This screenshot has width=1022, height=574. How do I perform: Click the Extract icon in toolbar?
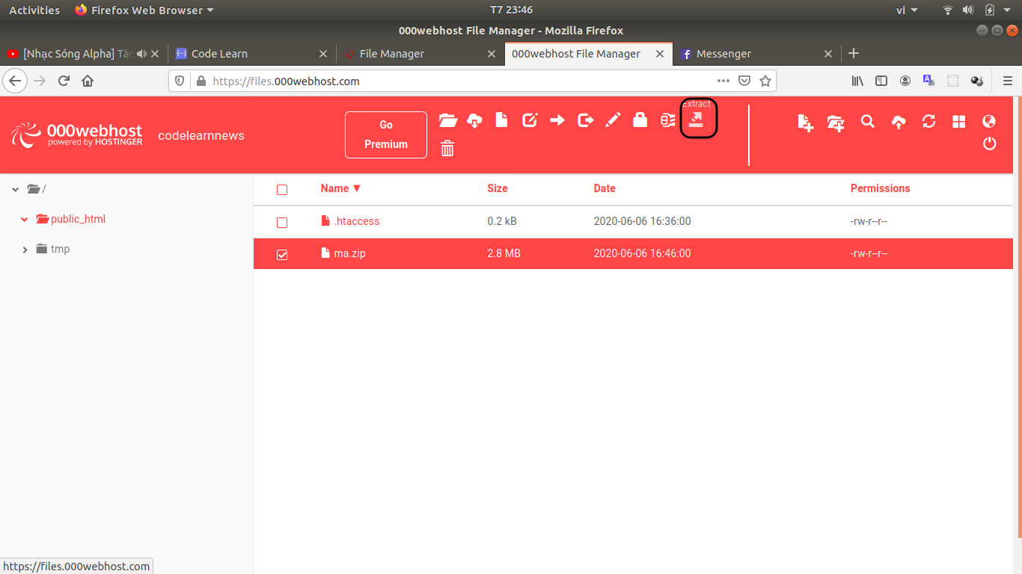pyautogui.click(x=696, y=120)
